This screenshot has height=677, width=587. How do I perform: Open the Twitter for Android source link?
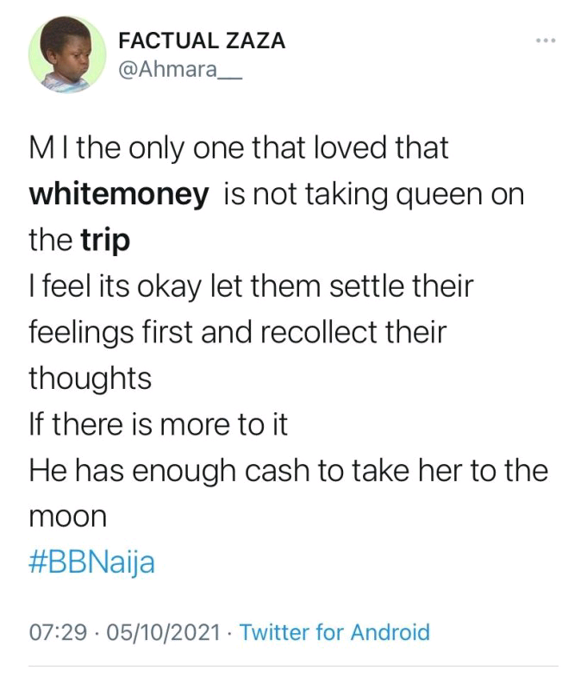point(334,633)
